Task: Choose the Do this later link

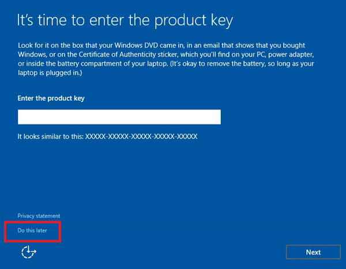Action: click(x=32, y=230)
